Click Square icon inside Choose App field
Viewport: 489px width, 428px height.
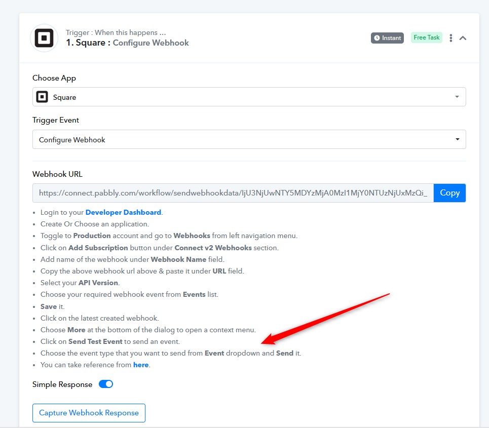coord(42,97)
